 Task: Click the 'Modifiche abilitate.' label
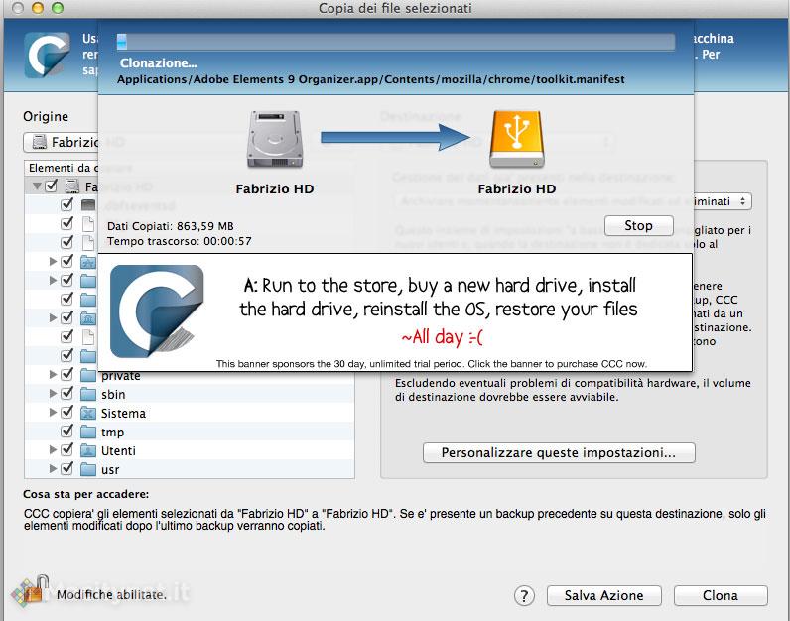tap(111, 595)
